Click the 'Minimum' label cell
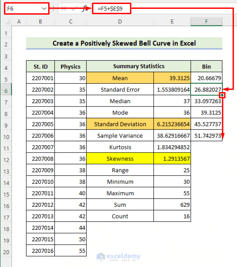 tap(120, 181)
